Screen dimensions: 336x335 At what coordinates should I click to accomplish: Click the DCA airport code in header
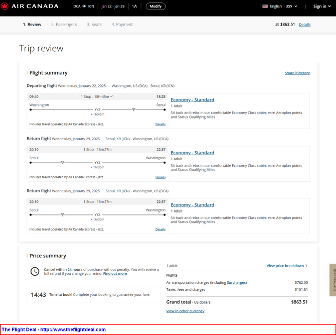tap(77, 6)
